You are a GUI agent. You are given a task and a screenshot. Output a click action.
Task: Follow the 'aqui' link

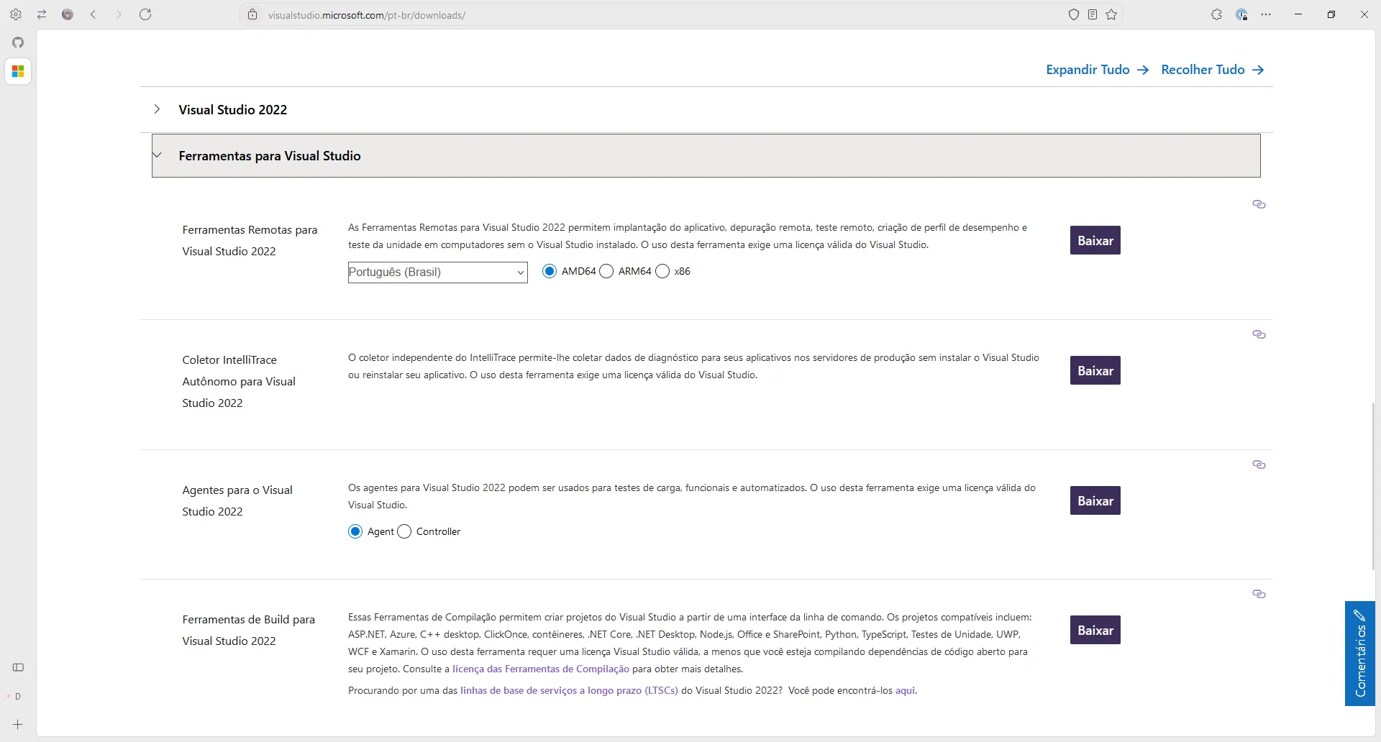905,690
